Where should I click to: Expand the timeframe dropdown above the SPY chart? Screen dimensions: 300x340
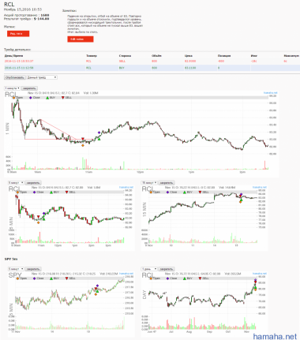pyautogui.click(x=17, y=269)
